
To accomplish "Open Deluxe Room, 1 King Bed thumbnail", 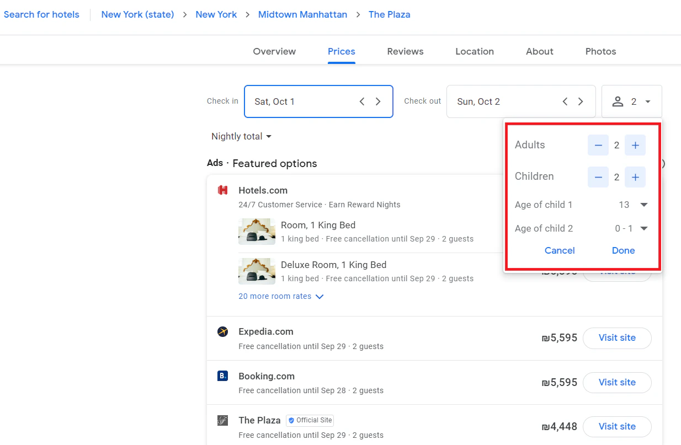I will (257, 271).
